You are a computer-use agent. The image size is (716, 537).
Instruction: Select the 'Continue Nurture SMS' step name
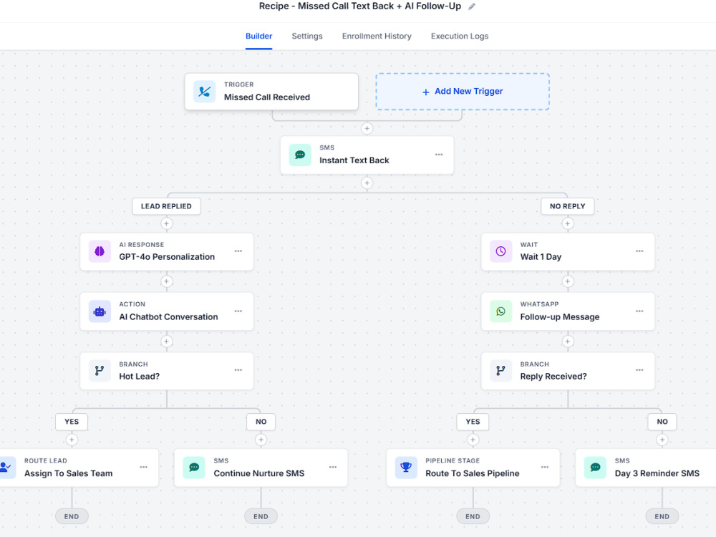(259, 473)
